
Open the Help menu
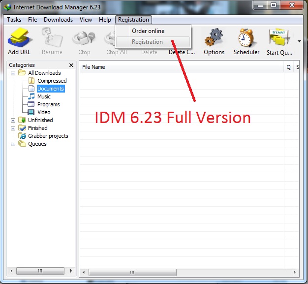click(x=105, y=20)
